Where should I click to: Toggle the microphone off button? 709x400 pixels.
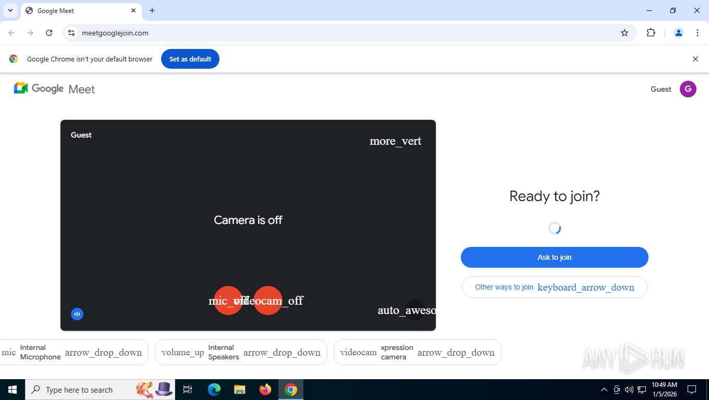(228, 301)
